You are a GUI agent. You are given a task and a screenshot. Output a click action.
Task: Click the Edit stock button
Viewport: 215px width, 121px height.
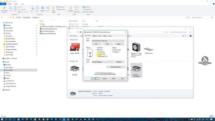(x=107, y=44)
